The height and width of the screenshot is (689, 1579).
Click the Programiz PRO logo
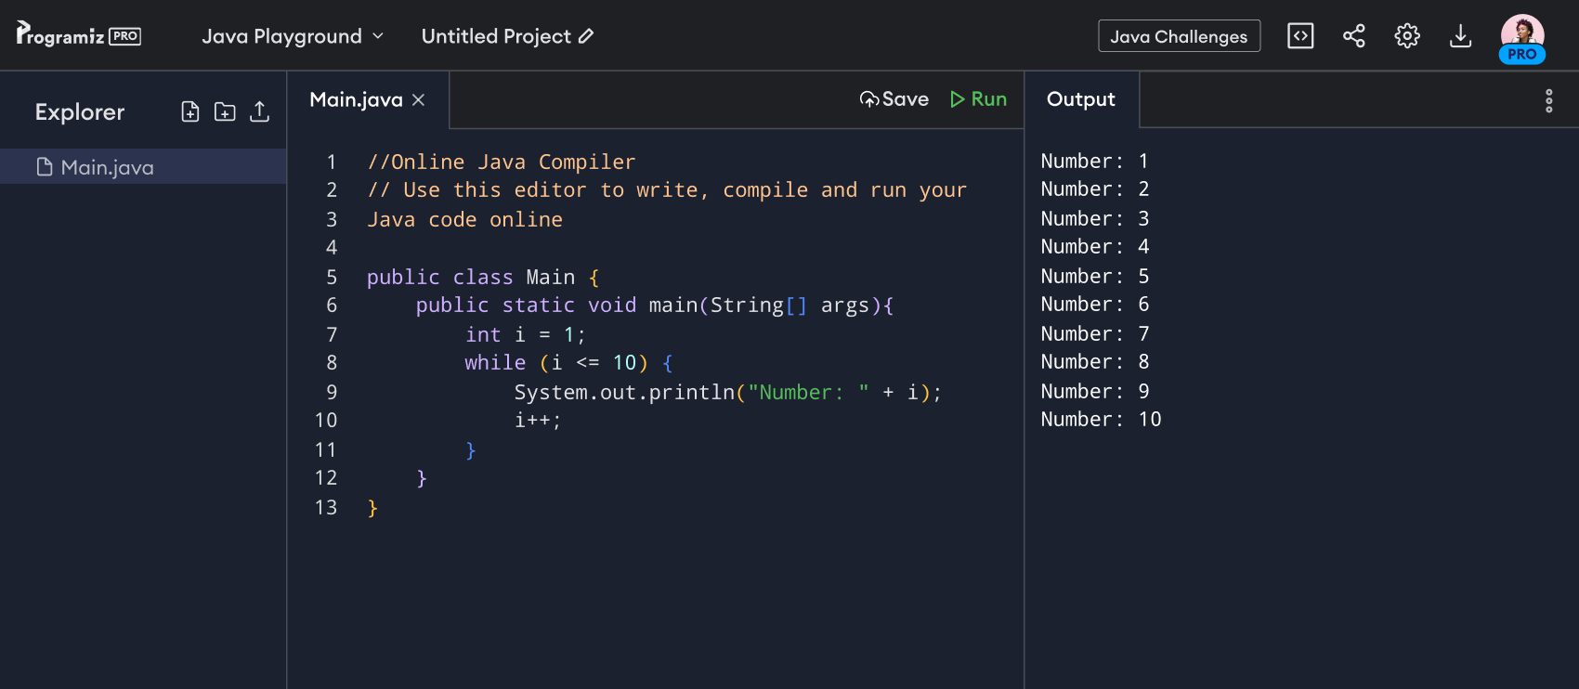pyautogui.click(x=79, y=35)
